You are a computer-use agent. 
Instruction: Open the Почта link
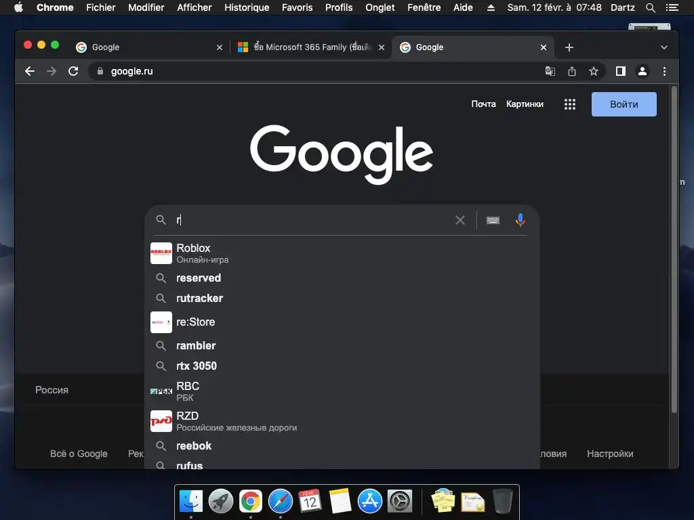point(483,104)
